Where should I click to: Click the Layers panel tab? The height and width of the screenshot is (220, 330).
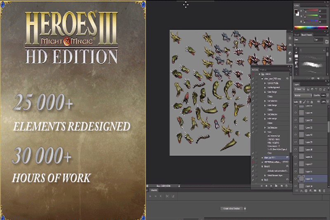(297, 84)
